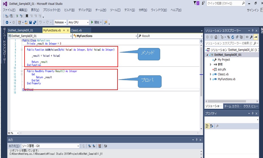
Task: Click the Navigate Backward toolbar arrow
Action: 7,22
